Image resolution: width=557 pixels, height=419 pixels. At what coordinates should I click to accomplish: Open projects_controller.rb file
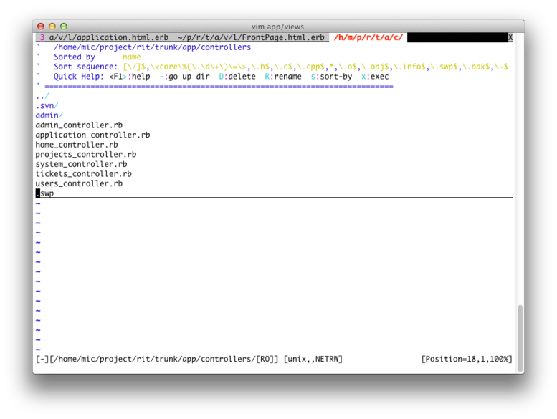tap(86, 154)
